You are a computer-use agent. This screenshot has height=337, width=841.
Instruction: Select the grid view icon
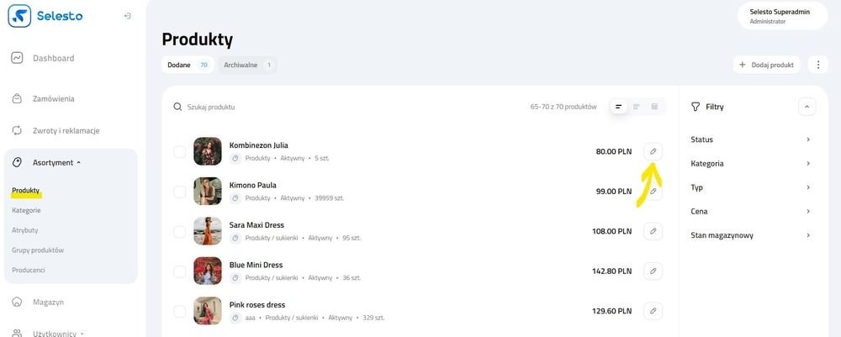pos(654,107)
